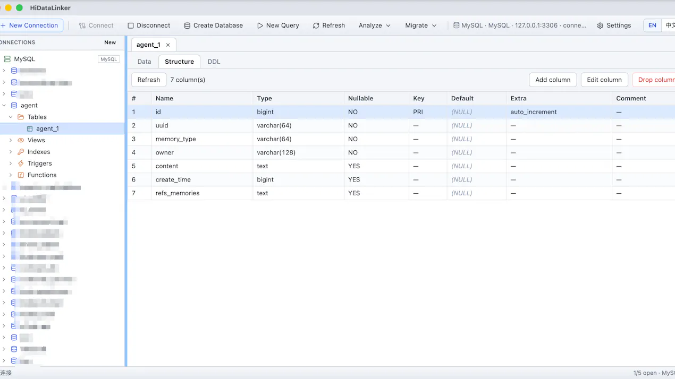Click the Views eye icon
Screen dimensions: 675x379
point(21,140)
